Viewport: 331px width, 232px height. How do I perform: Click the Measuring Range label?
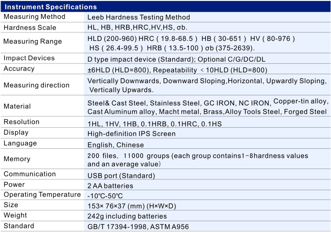(x=32, y=42)
